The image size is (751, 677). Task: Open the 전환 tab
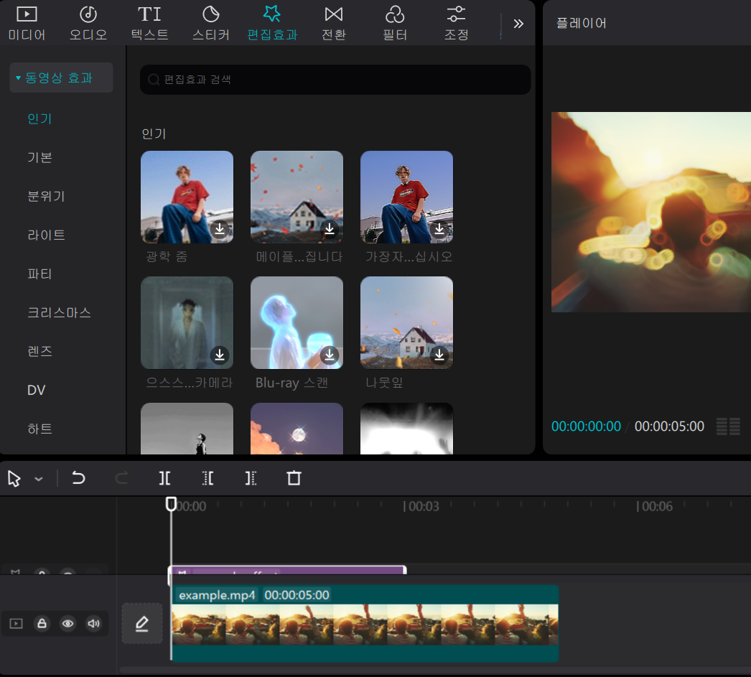[x=333, y=23]
